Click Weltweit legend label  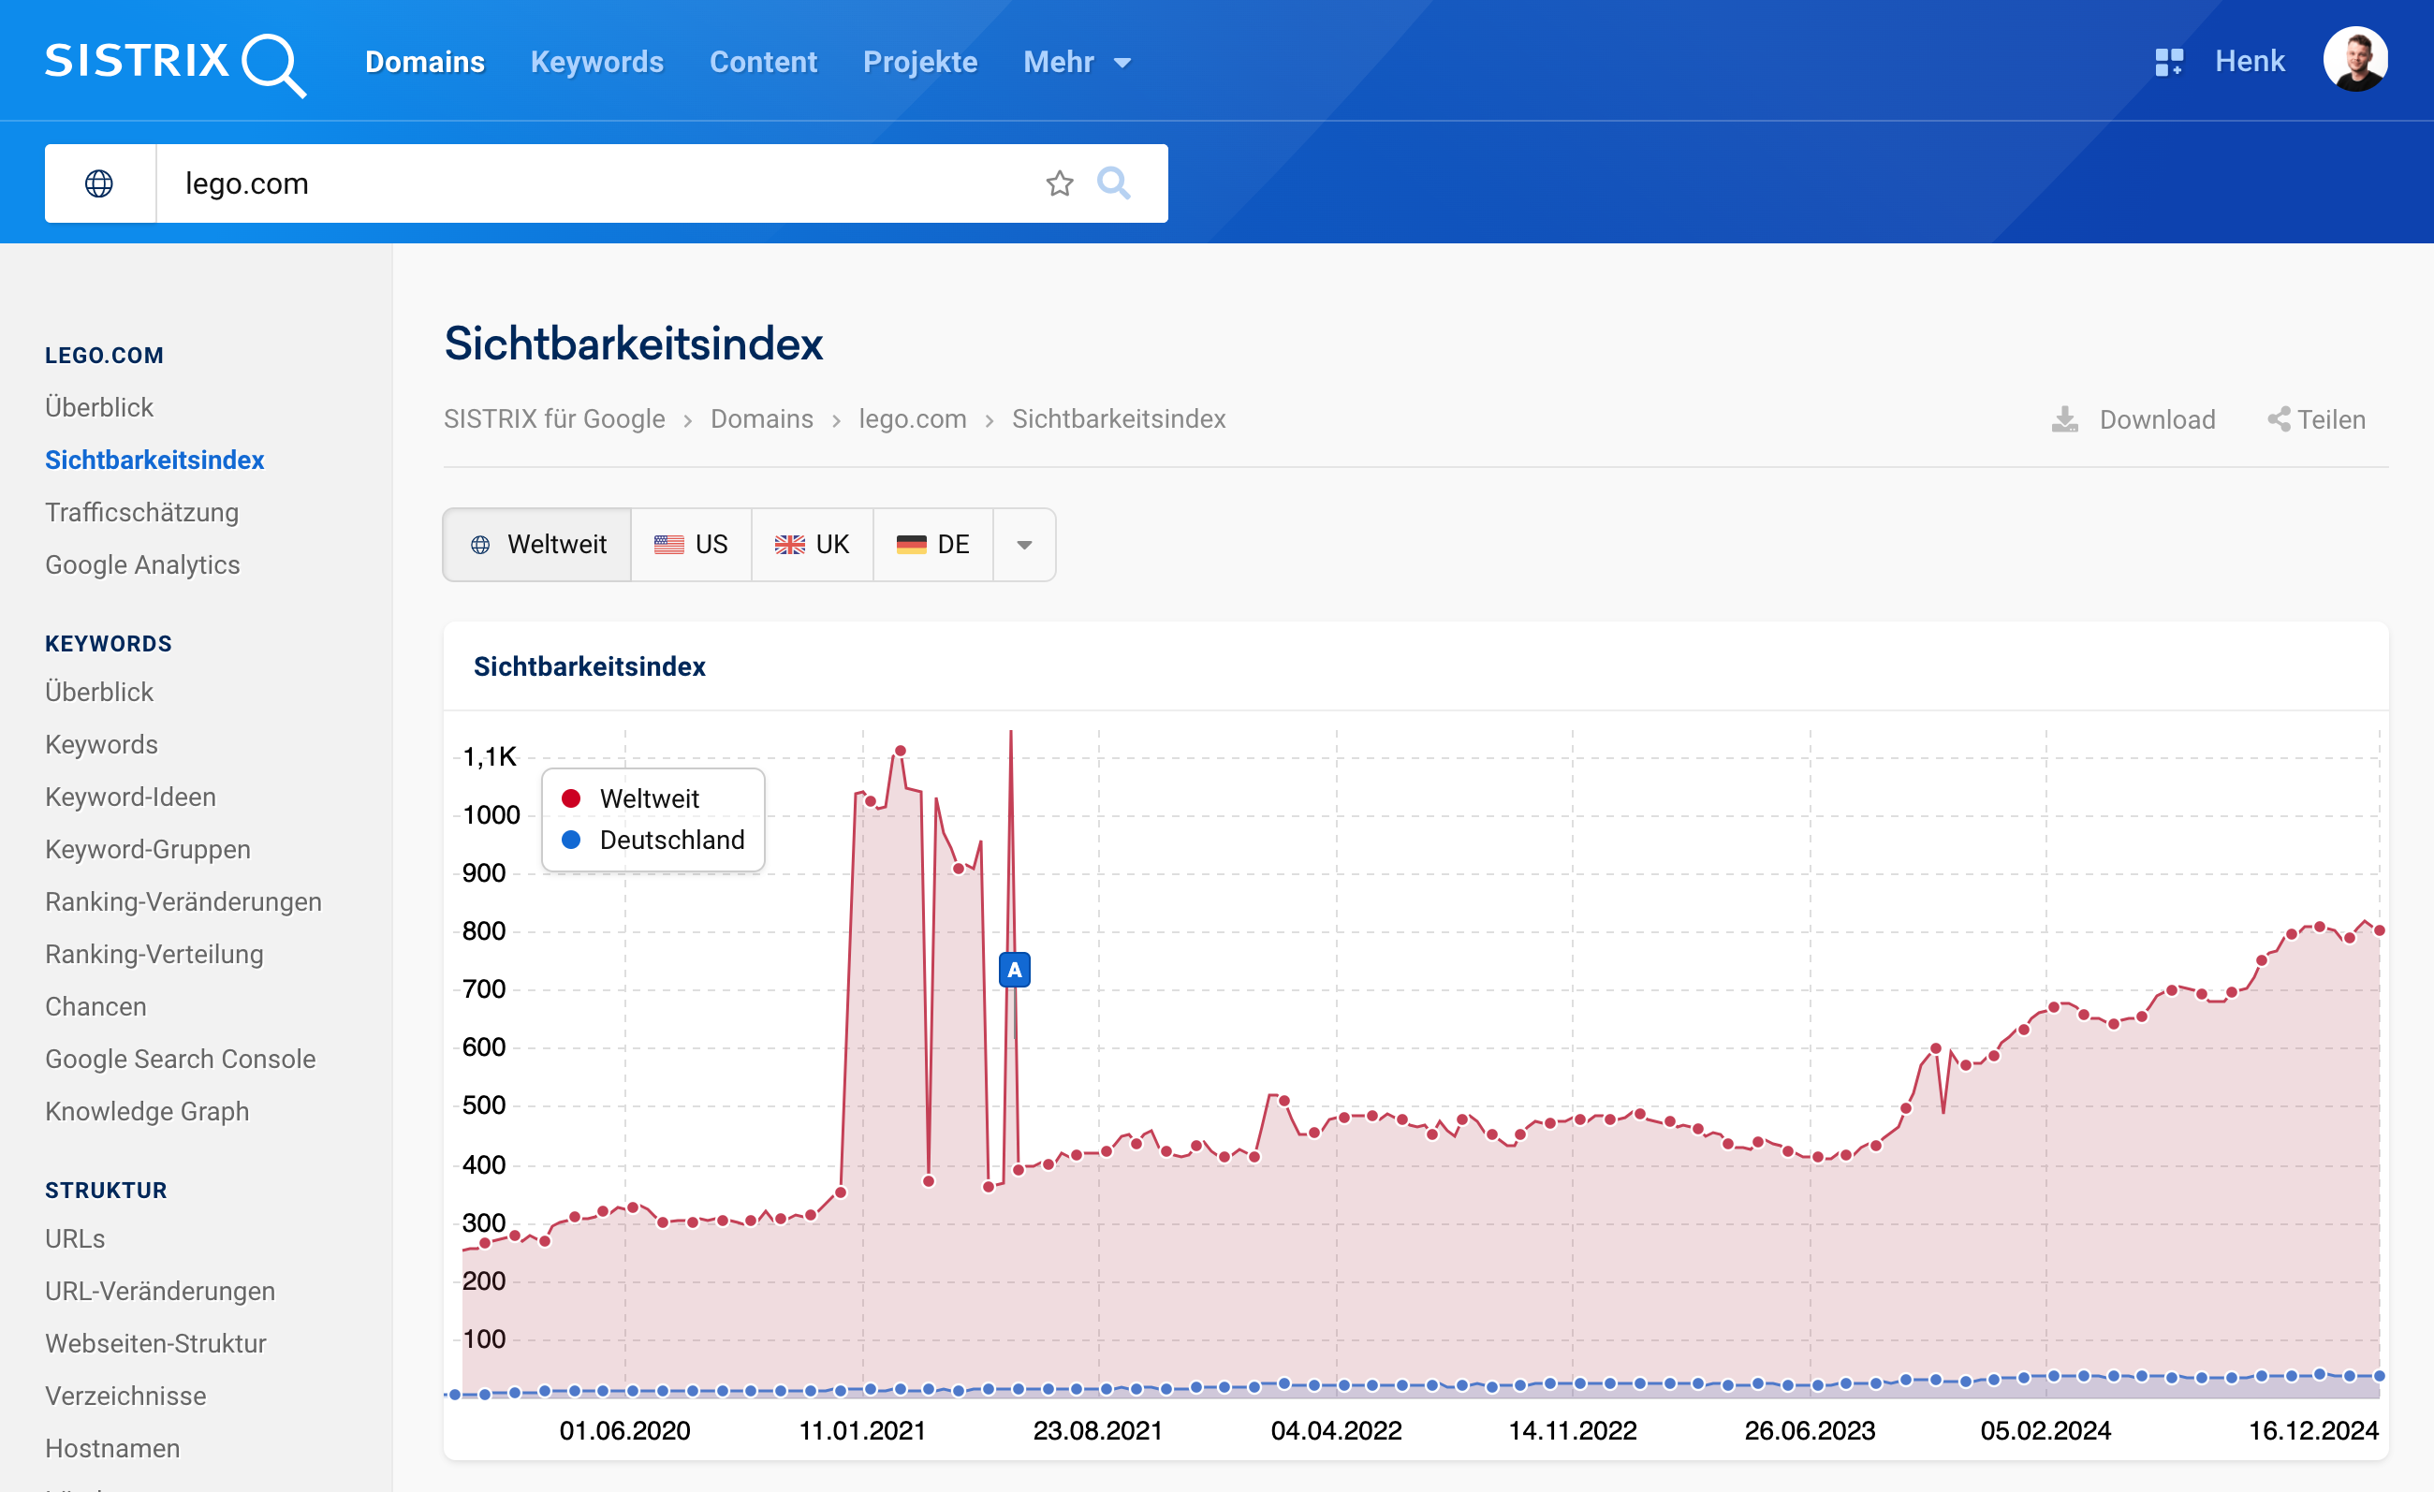coord(649,798)
